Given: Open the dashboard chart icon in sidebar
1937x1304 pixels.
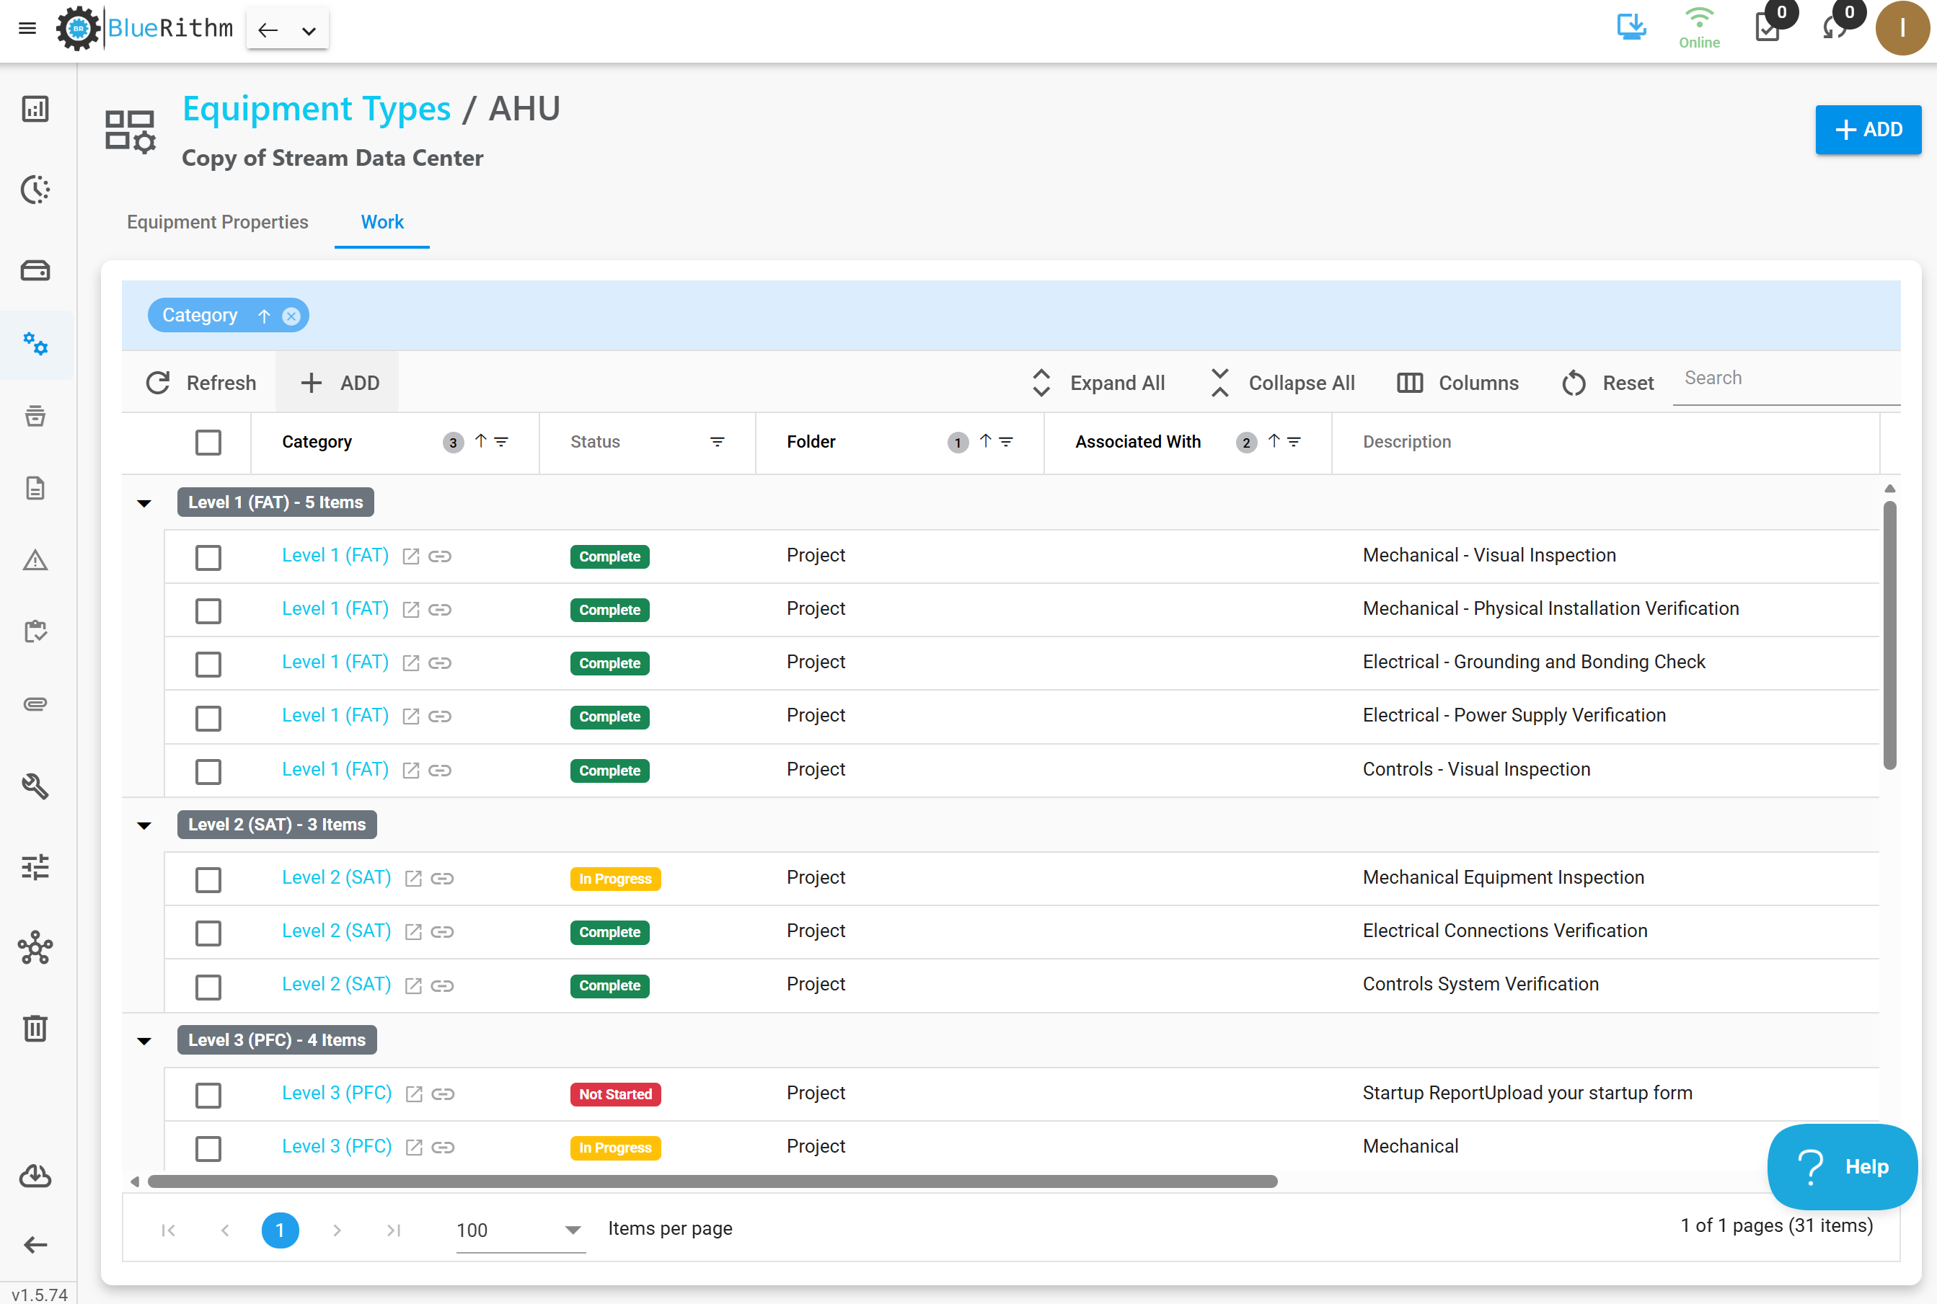Looking at the screenshot, I should coord(35,109).
